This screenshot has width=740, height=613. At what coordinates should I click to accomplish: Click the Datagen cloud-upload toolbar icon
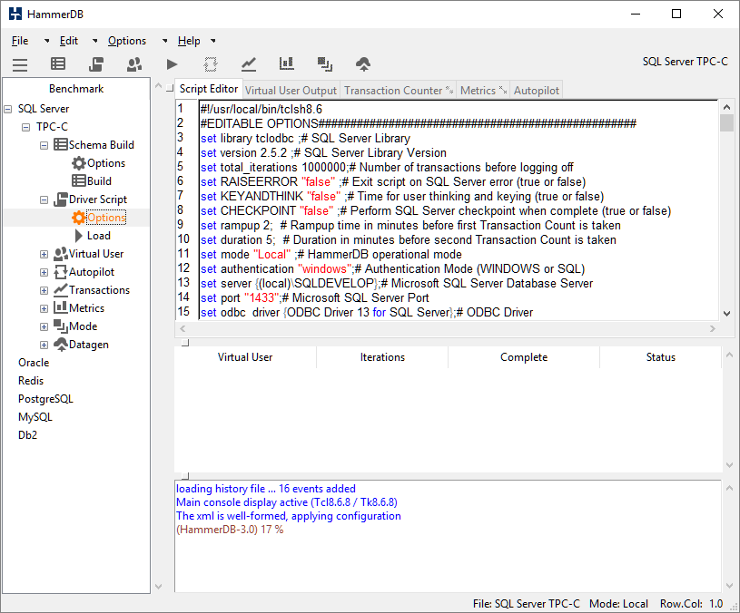pos(363,64)
